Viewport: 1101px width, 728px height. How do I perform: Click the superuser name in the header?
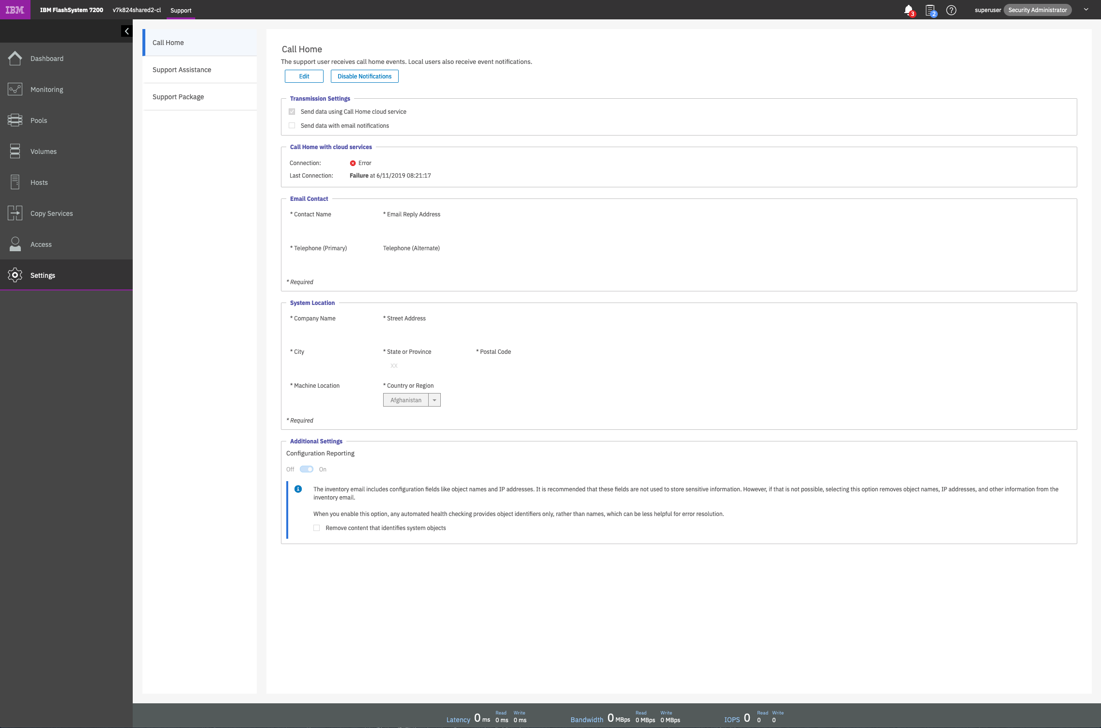[x=988, y=10]
